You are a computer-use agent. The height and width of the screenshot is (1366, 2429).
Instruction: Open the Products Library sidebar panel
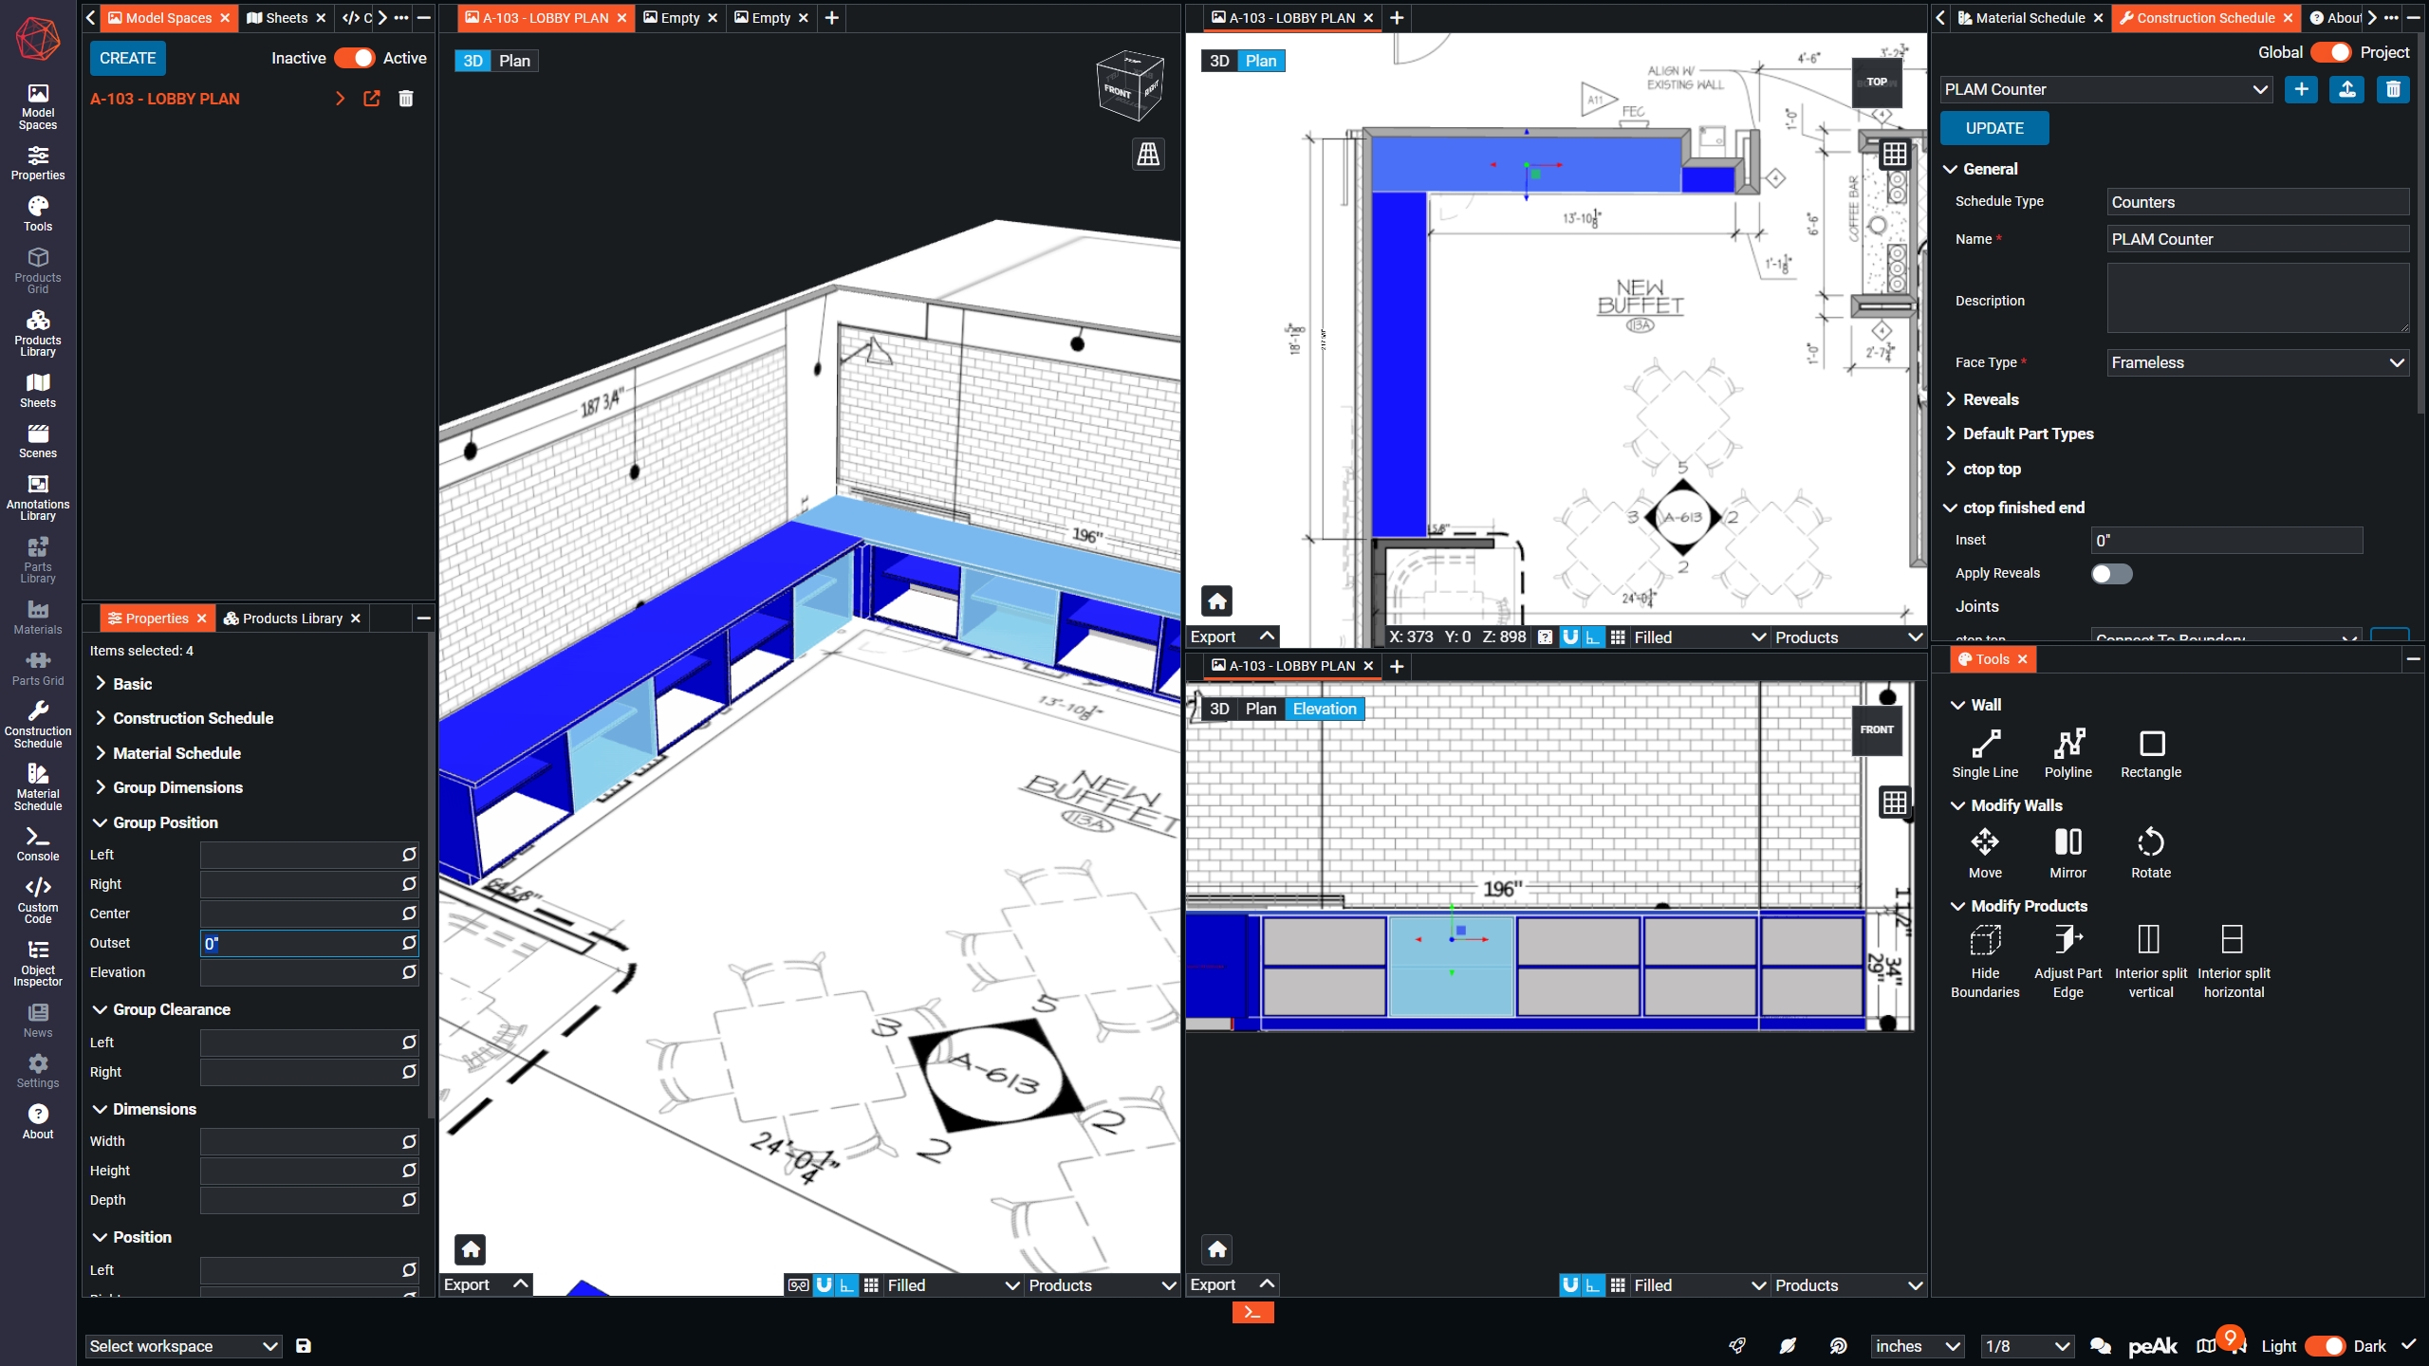click(38, 333)
